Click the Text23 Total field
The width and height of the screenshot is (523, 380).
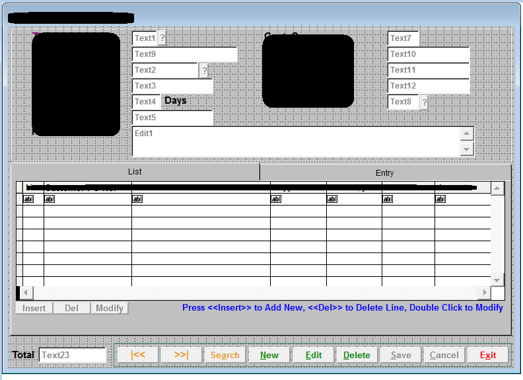[x=73, y=355]
